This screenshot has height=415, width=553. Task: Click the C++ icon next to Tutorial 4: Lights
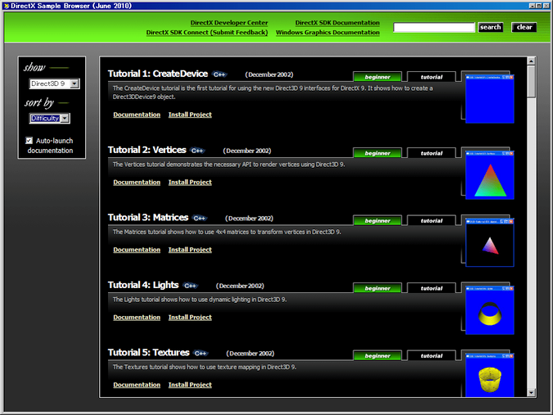click(190, 286)
